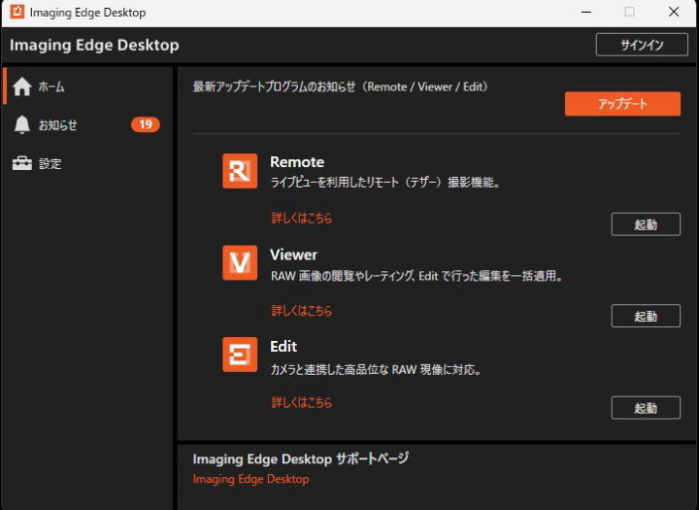Launch Edit with its 起動 button
699x510 pixels.
(646, 408)
